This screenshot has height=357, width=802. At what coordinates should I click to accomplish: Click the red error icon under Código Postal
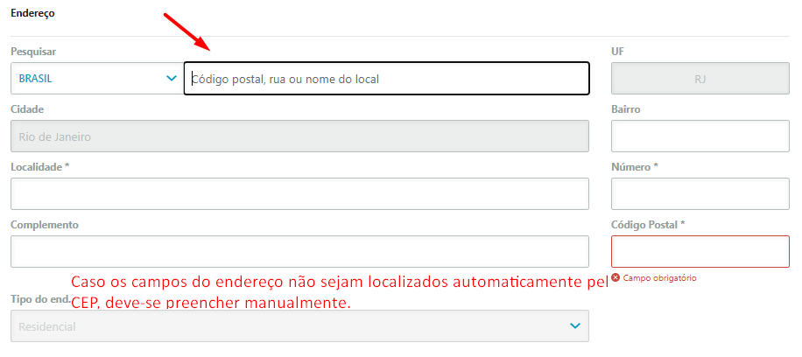[x=616, y=277]
